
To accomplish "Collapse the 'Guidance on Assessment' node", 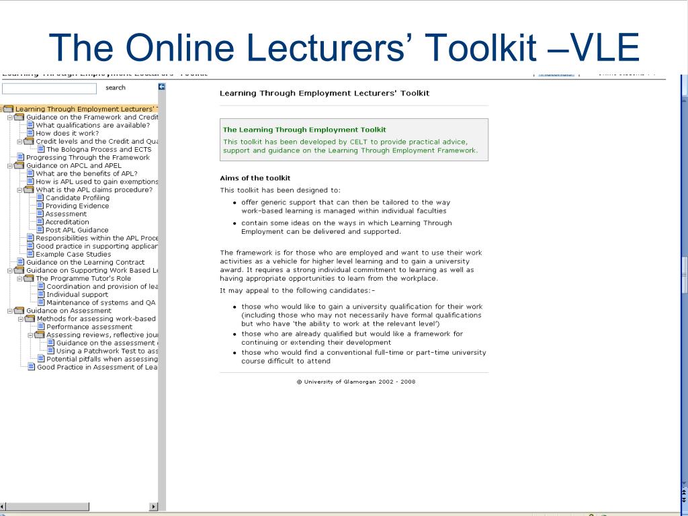I will click(x=9, y=311).
